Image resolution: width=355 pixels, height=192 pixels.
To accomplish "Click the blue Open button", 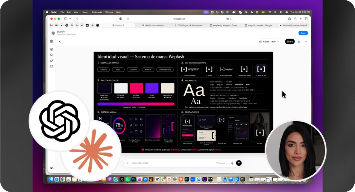I will [x=303, y=33].
